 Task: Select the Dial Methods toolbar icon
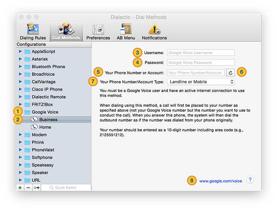(66, 31)
